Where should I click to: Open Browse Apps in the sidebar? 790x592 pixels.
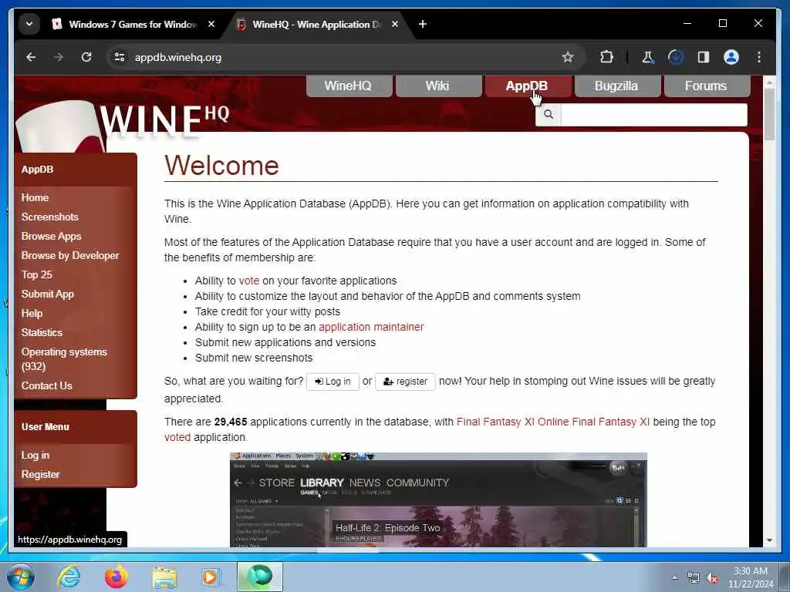[x=51, y=236]
